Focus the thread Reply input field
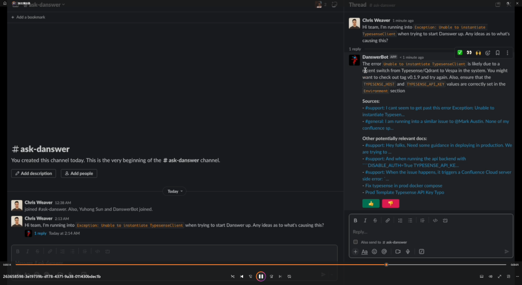Screen dimensions: 522x285 (431, 232)
